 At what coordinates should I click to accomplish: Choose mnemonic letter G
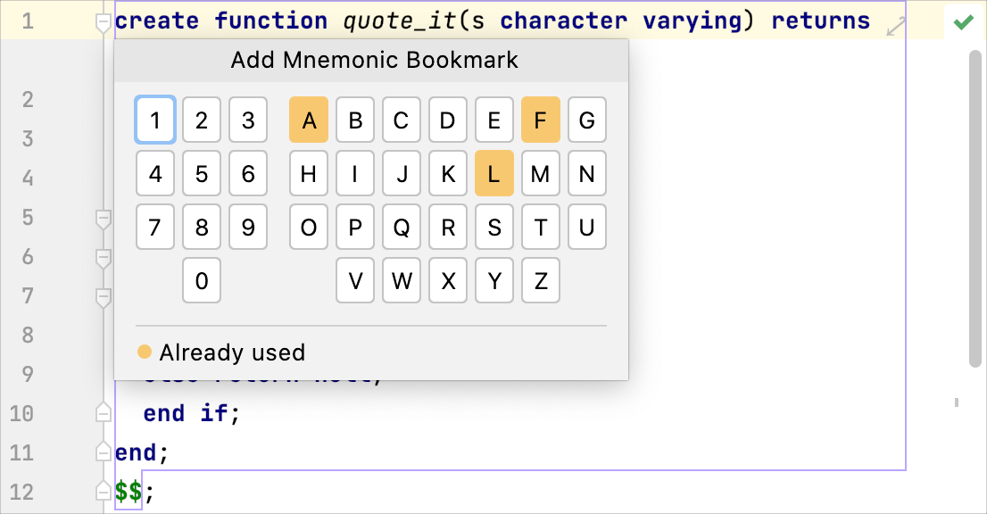point(587,120)
